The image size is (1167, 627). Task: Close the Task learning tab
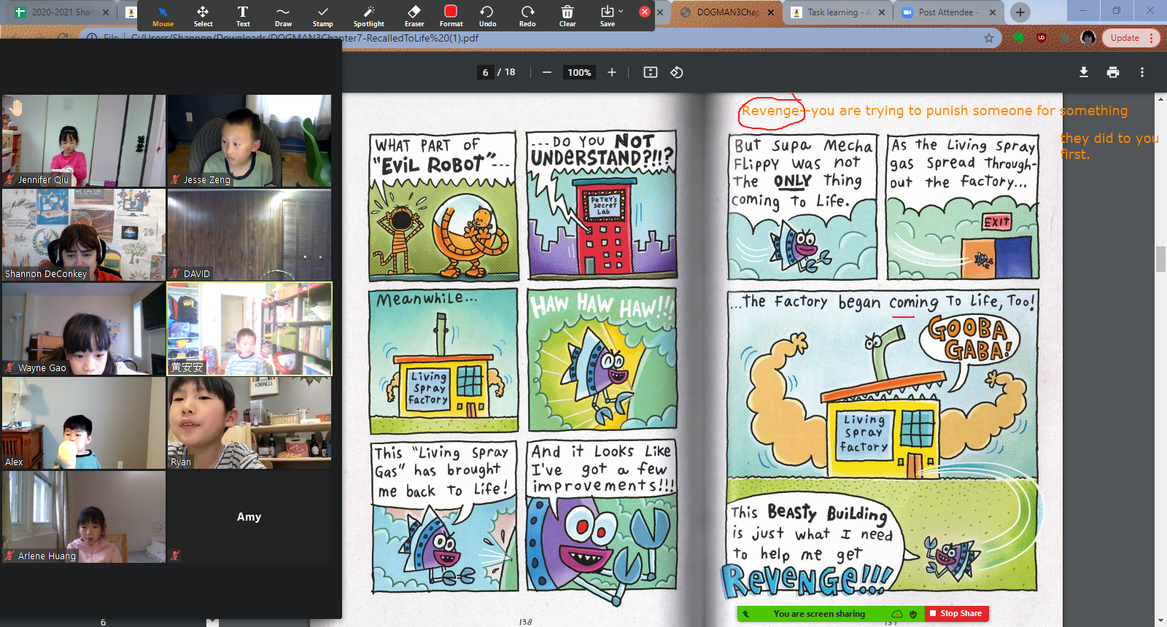tap(882, 12)
